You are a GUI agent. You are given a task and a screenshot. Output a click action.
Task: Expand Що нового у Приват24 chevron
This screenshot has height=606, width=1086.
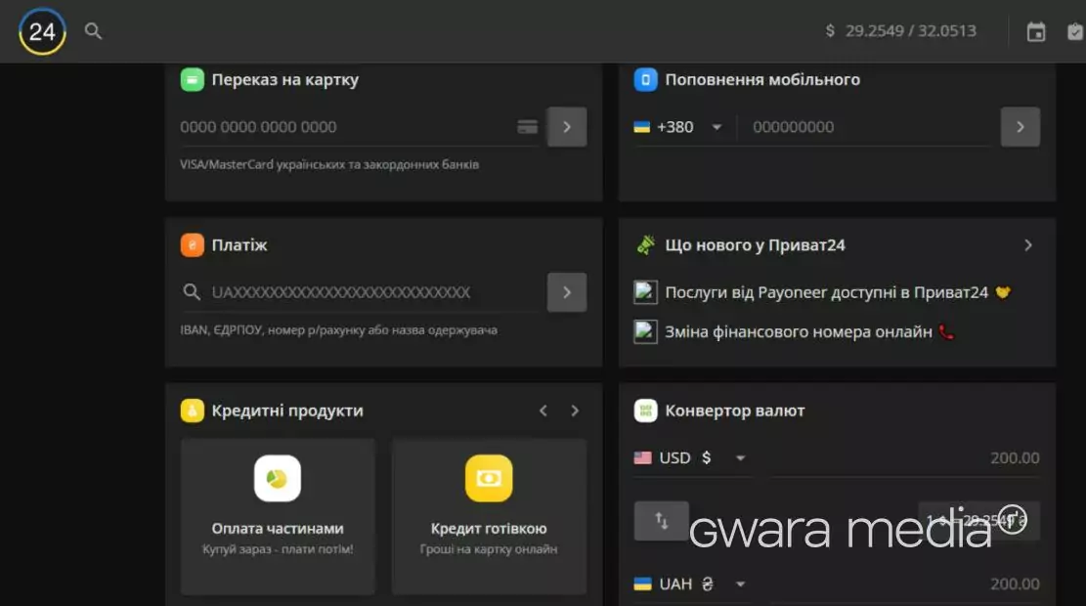(x=1027, y=245)
